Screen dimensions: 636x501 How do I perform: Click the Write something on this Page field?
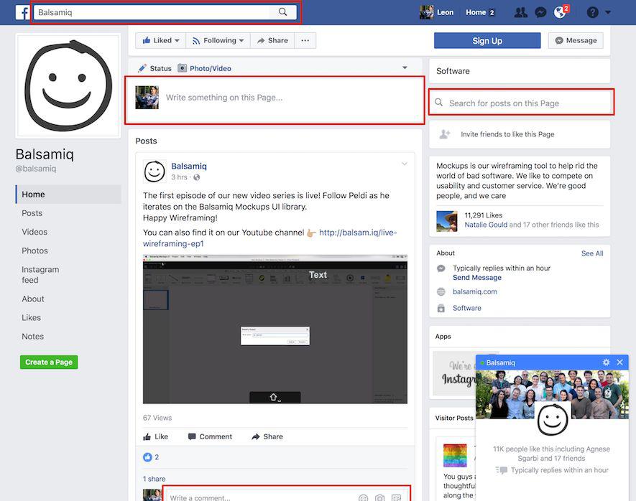click(275, 100)
